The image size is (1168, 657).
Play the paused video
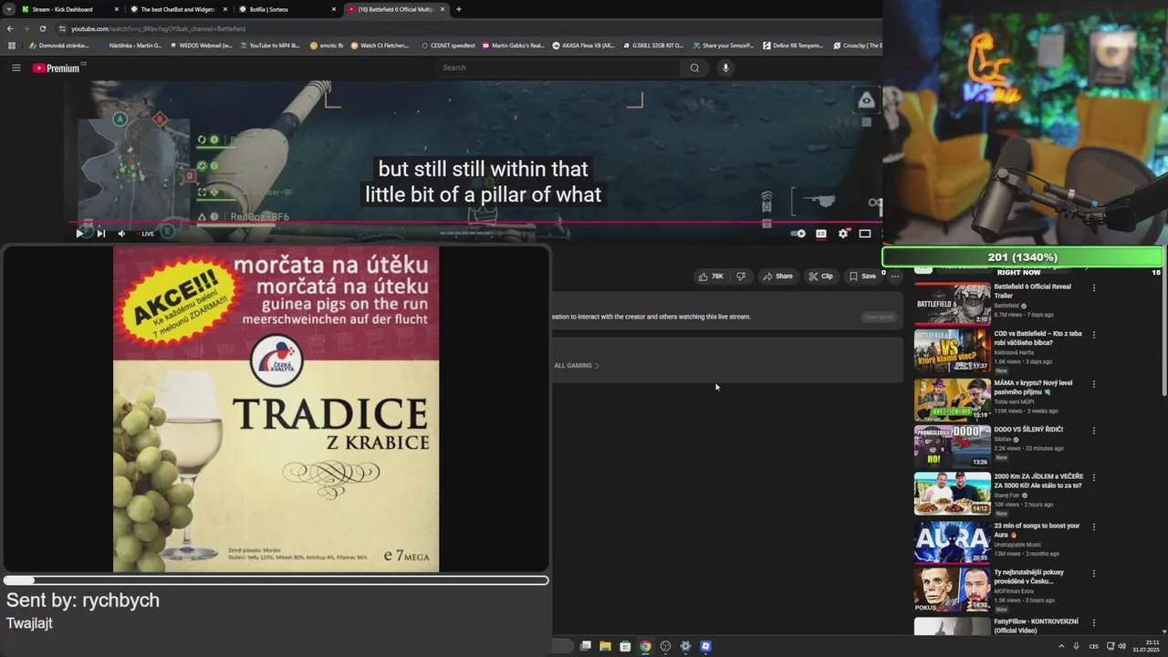pyautogui.click(x=79, y=234)
